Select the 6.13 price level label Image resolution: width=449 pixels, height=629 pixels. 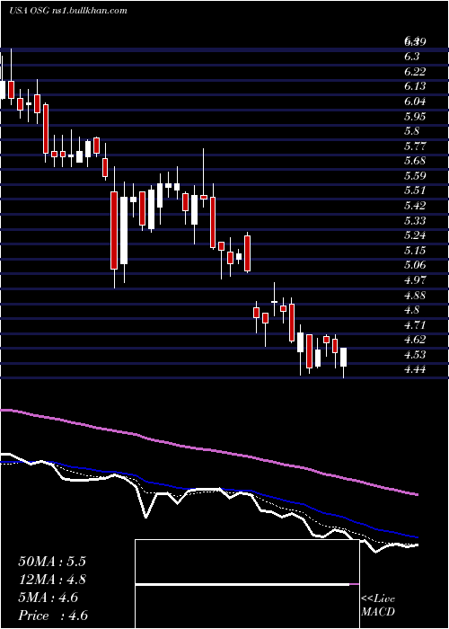[x=415, y=87]
